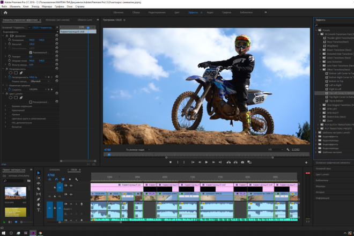Viewport: 354px width, 236px height.
Task: Click Lift button in program monitor
Action: (228, 162)
